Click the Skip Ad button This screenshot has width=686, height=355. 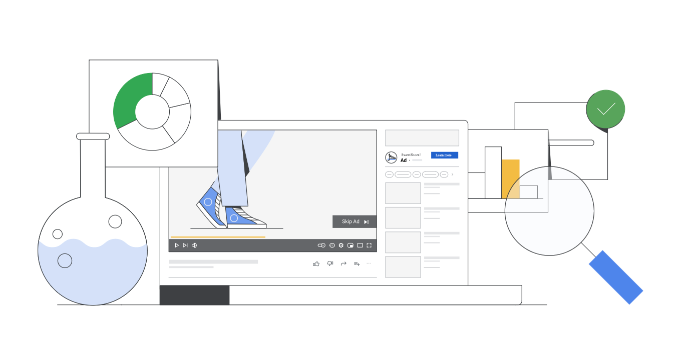355,221
